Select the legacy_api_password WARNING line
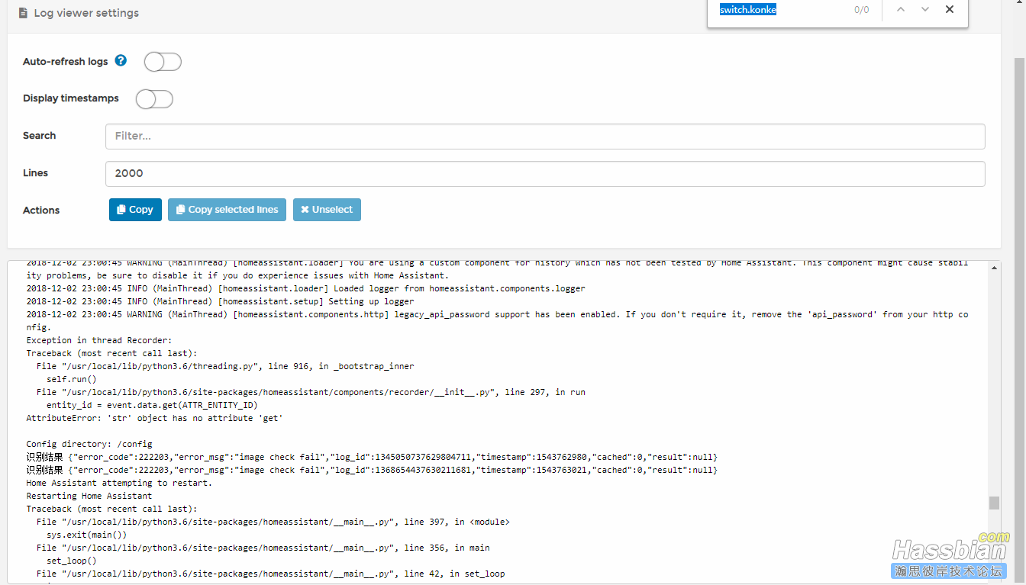1026x585 pixels. pyautogui.click(x=497, y=320)
